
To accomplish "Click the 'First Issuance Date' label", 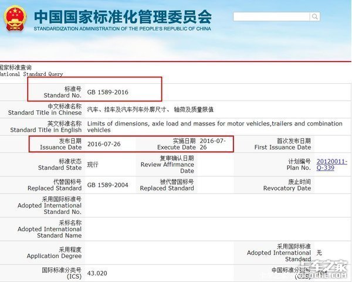I will pos(283,144).
